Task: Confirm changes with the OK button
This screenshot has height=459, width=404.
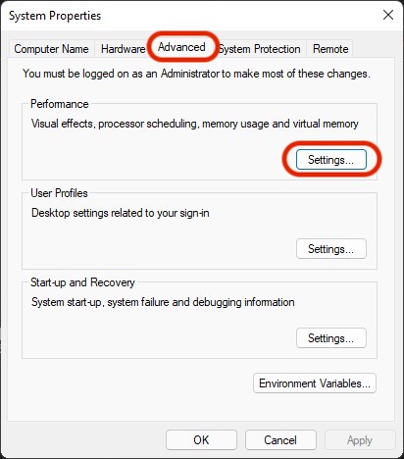Action: click(x=201, y=440)
